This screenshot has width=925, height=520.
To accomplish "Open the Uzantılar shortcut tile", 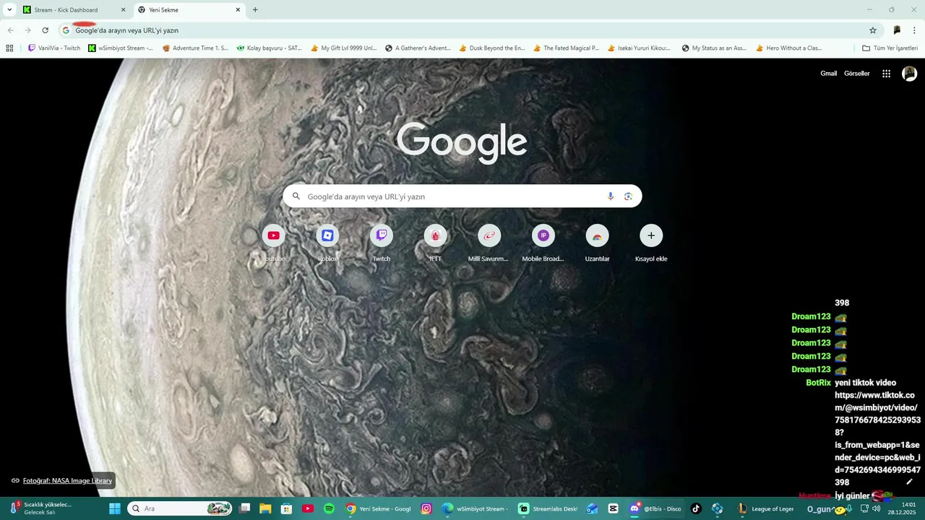I will coord(597,243).
